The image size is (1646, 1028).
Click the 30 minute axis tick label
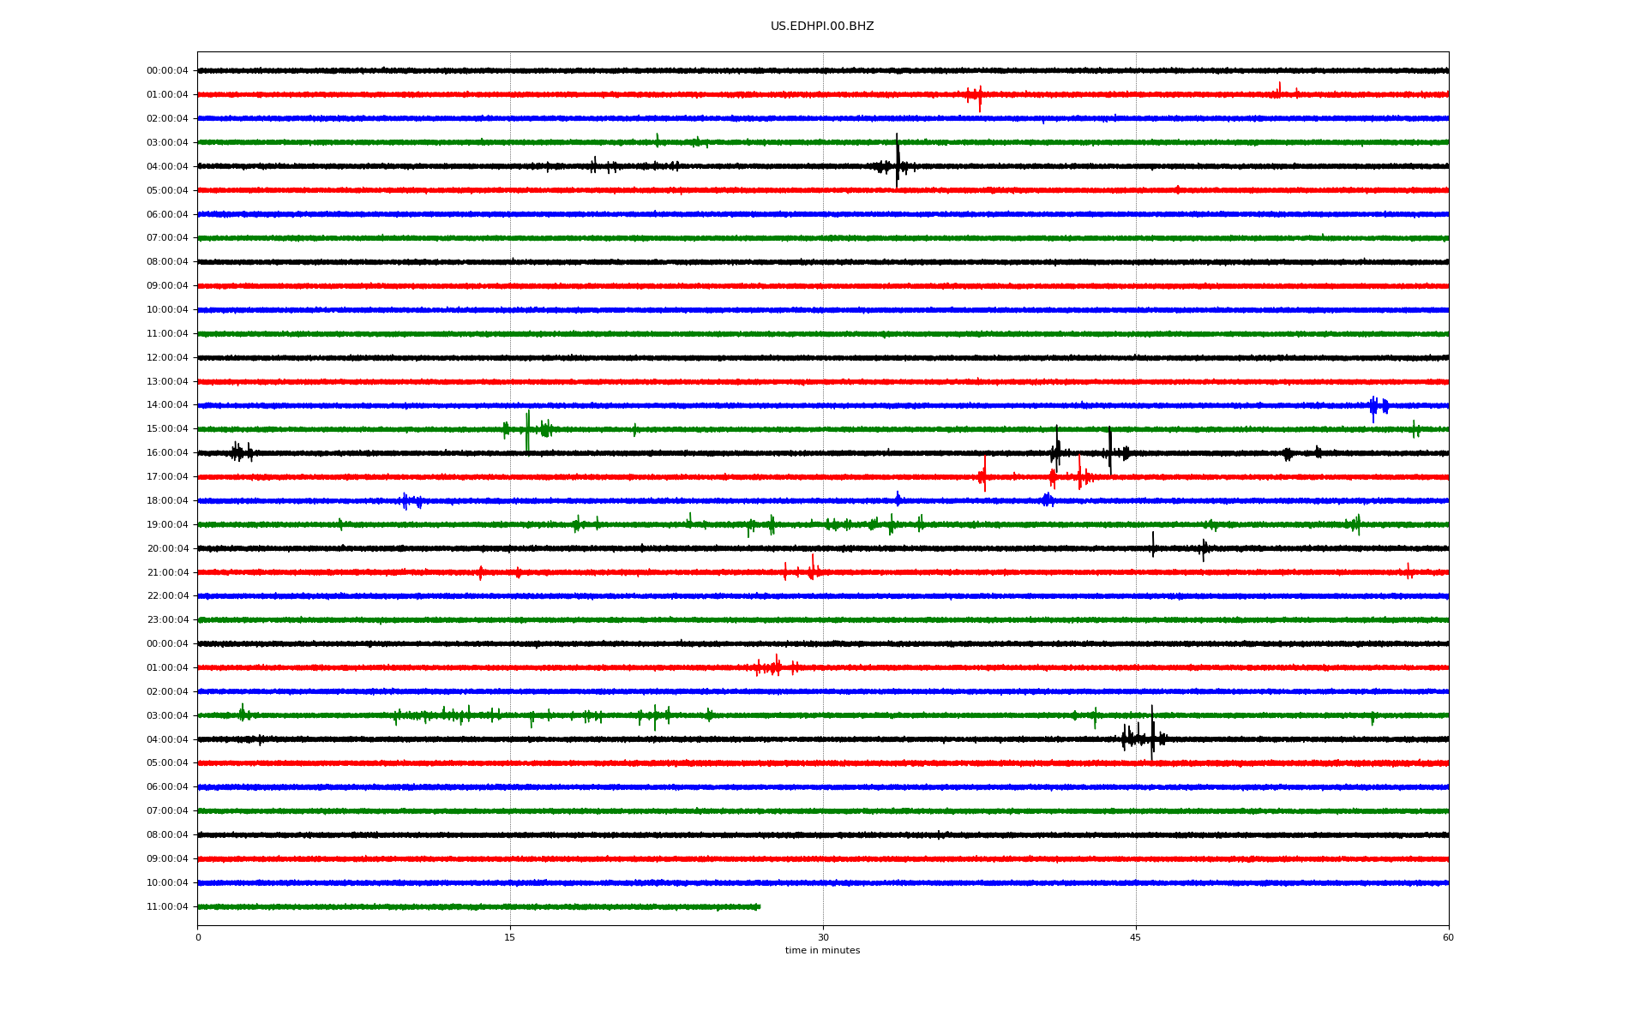(x=823, y=938)
